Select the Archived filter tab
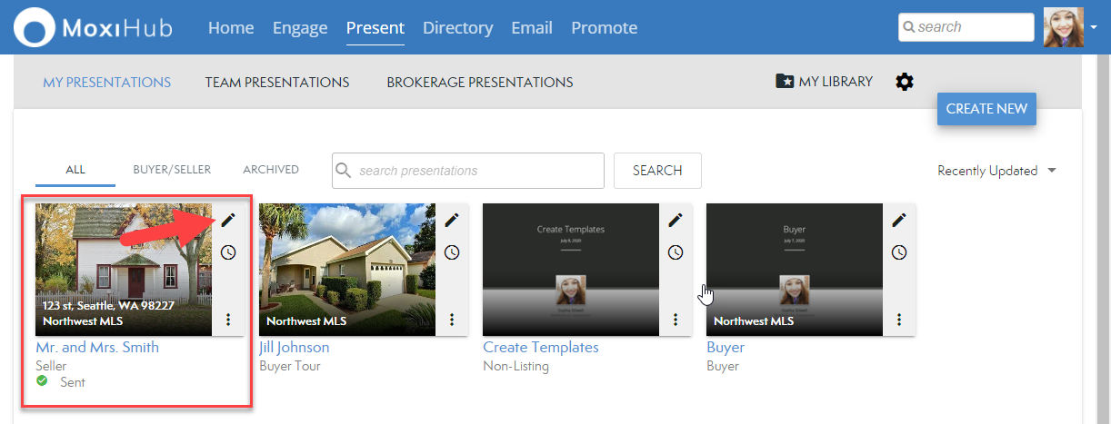 [271, 170]
